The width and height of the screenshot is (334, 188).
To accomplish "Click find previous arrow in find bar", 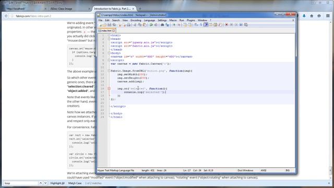I will [41, 183].
